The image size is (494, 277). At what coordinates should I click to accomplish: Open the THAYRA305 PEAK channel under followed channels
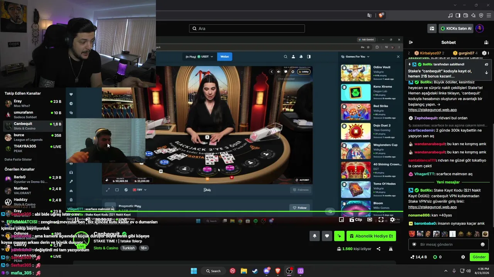(x=33, y=149)
